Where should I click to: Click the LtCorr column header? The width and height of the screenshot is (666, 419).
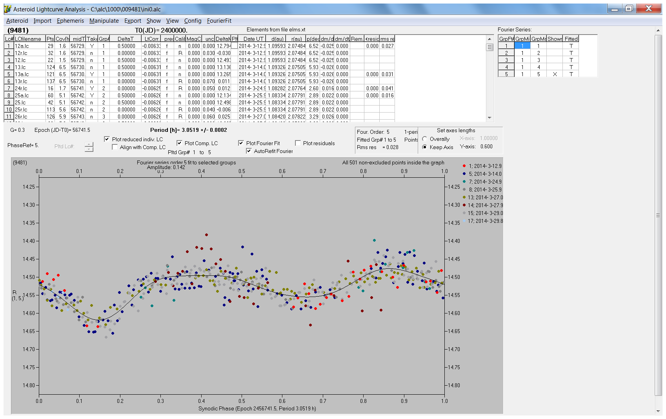[151, 39]
